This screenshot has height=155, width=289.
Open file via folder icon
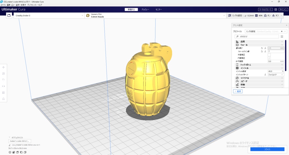pos(9,15)
